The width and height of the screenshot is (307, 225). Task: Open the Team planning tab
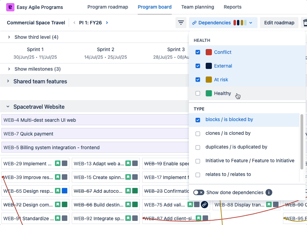click(197, 7)
